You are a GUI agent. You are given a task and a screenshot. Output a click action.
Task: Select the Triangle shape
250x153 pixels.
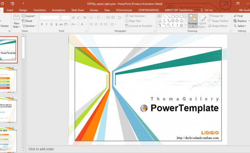160,21
